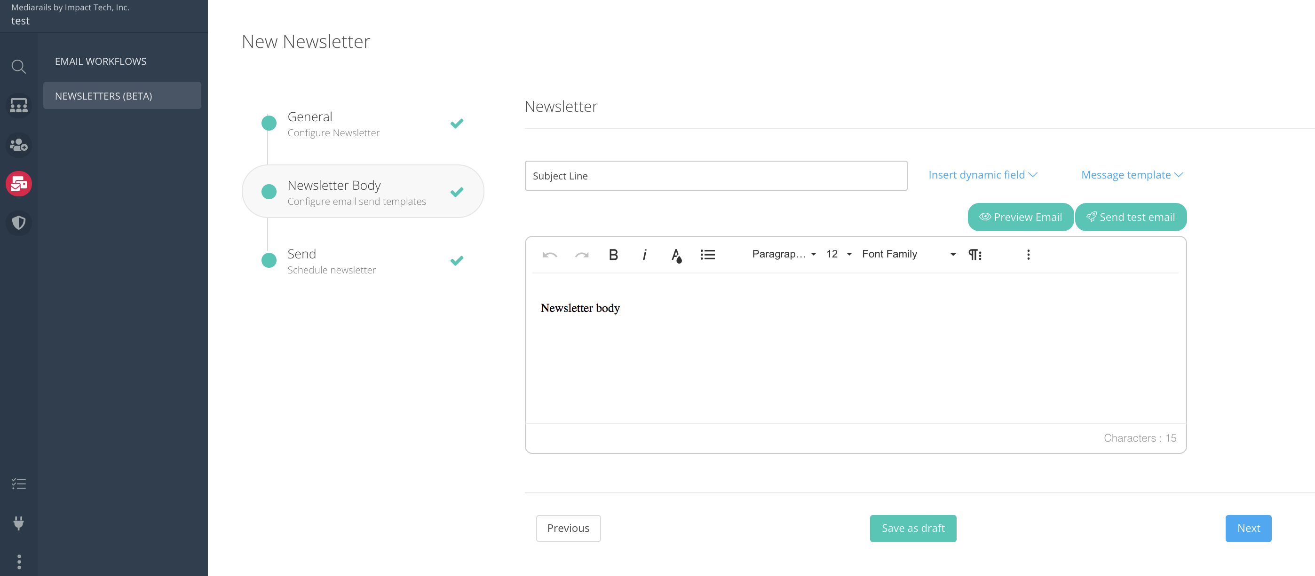Open the checklist tasks icon in the sidebar

pos(19,484)
